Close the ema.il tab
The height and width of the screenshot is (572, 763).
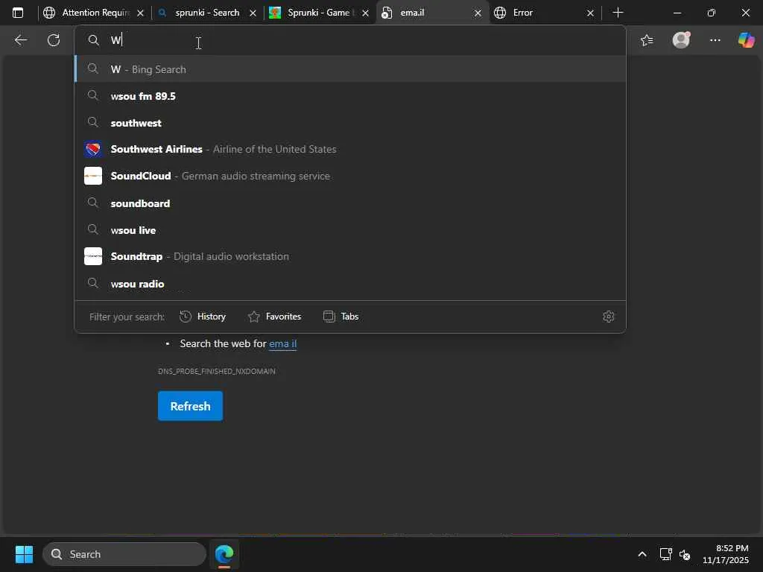click(x=478, y=13)
